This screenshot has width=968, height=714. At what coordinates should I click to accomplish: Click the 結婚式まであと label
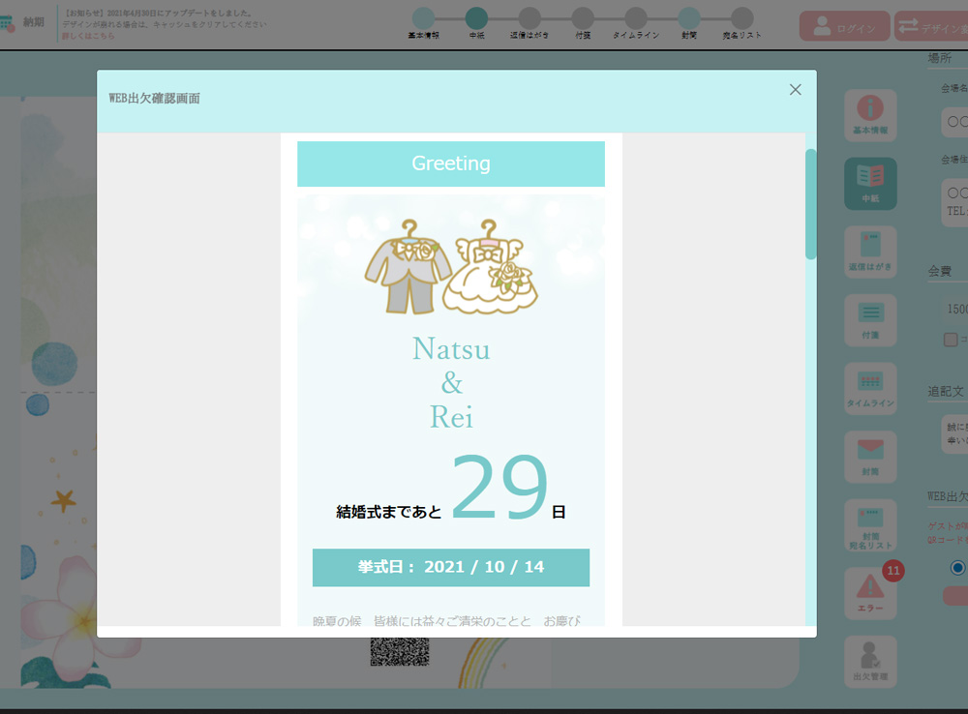click(x=389, y=512)
